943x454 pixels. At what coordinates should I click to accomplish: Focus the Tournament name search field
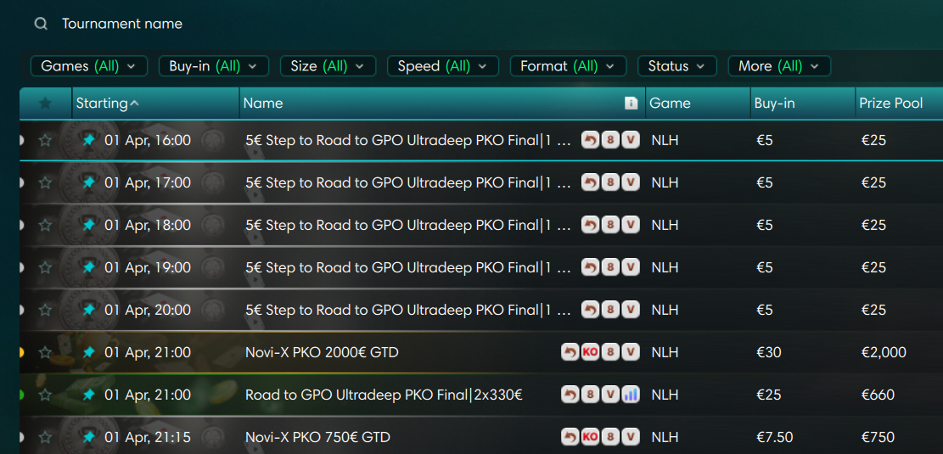(x=255, y=24)
